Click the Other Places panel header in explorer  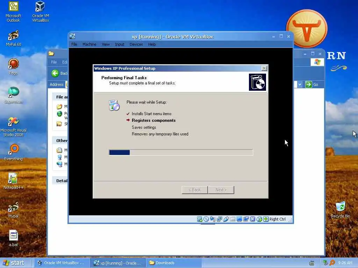pos(60,141)
